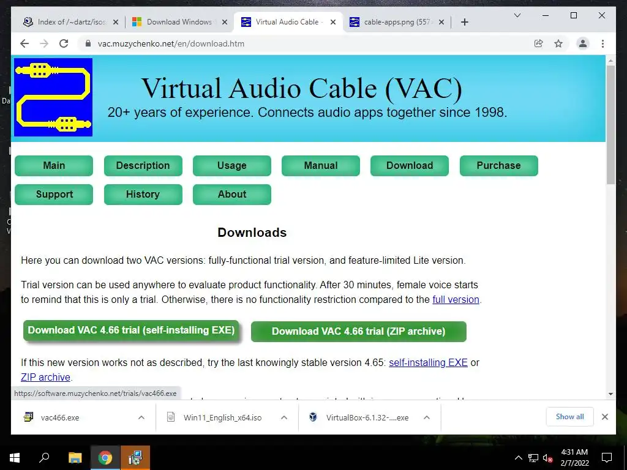Click the VAC yellow cable logo
The image size is (627, 470).
(x=53, y=97)
